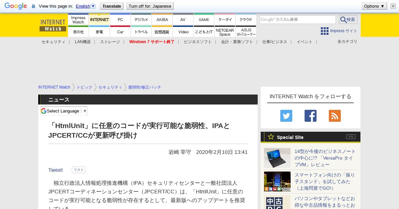Viewport: 399px width, 209px height.
Task: Click the Tweet link
Action: click(x=55, y=170)
